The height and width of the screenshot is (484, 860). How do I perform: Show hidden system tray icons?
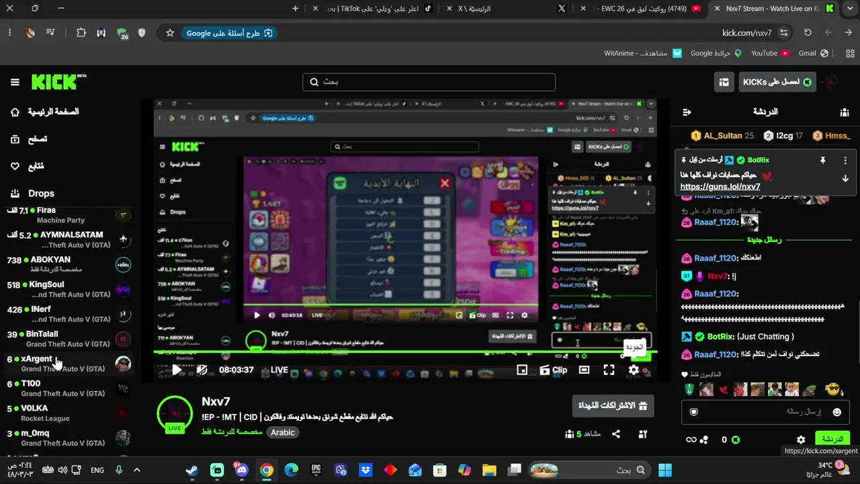pos(137,471)
